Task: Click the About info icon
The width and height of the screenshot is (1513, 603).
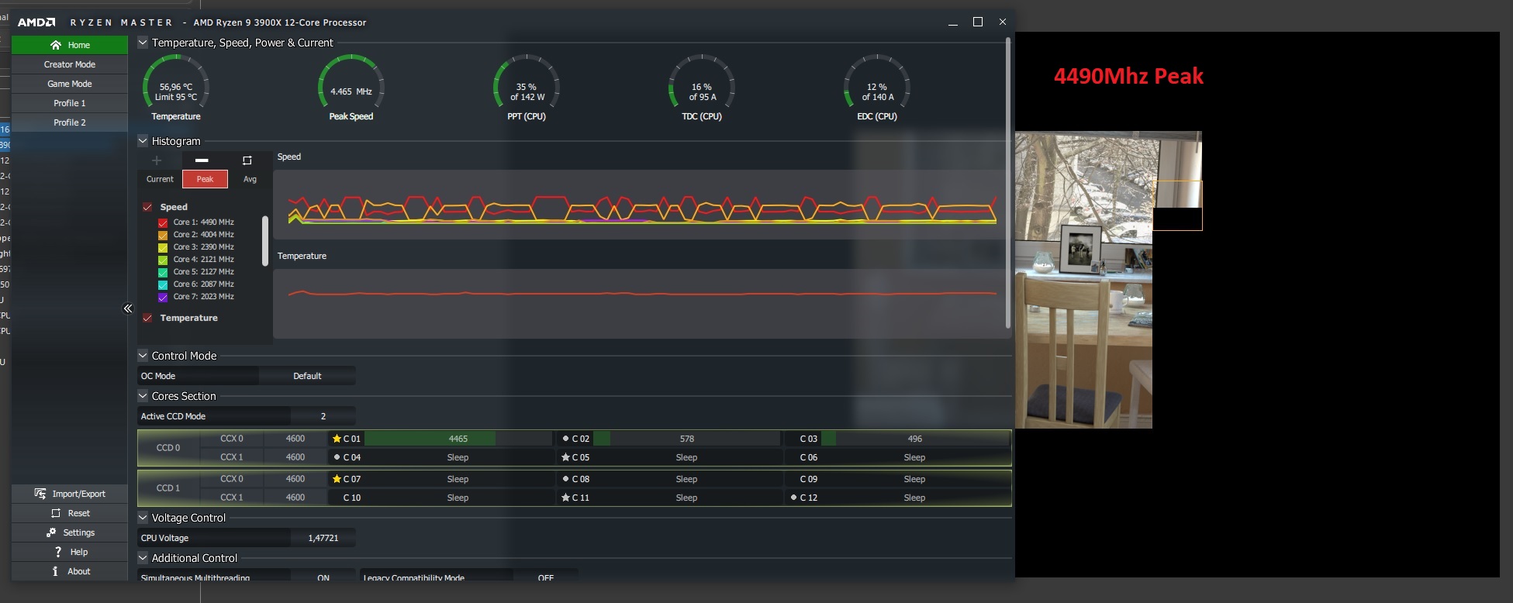Action: coord(55,571)
